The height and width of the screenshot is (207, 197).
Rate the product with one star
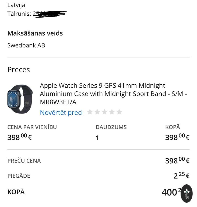pyautogui.click(x=90, y=112)
